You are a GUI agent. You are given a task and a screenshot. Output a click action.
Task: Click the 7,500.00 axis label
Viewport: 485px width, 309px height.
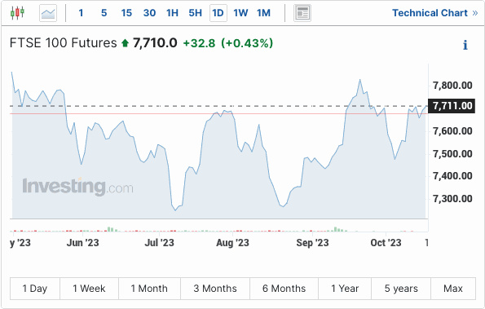coord(452,154)
